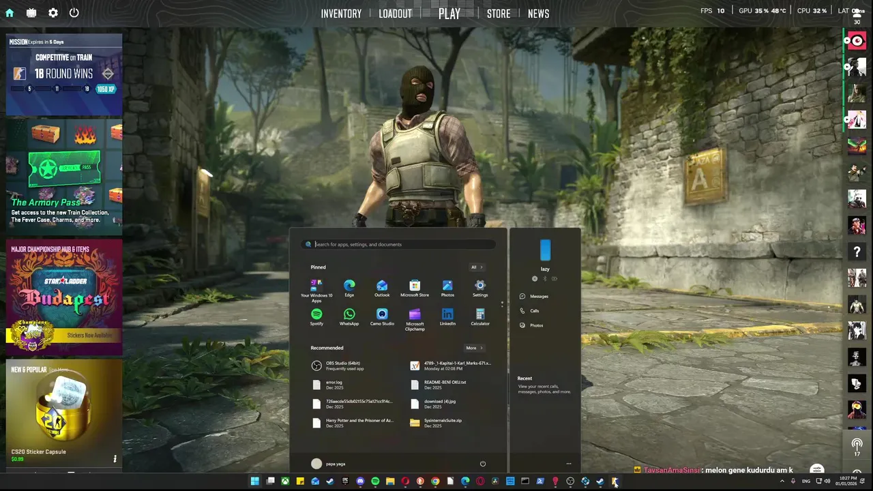Viewport: 873px width, 491px height.
Task: Open the LOADOUT tab
Action: 396,14
